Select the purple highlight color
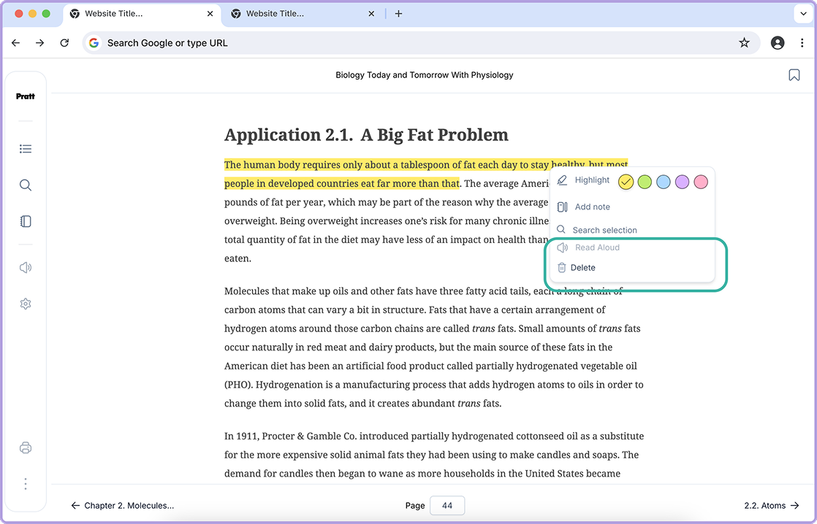 (x=682, y=182)
